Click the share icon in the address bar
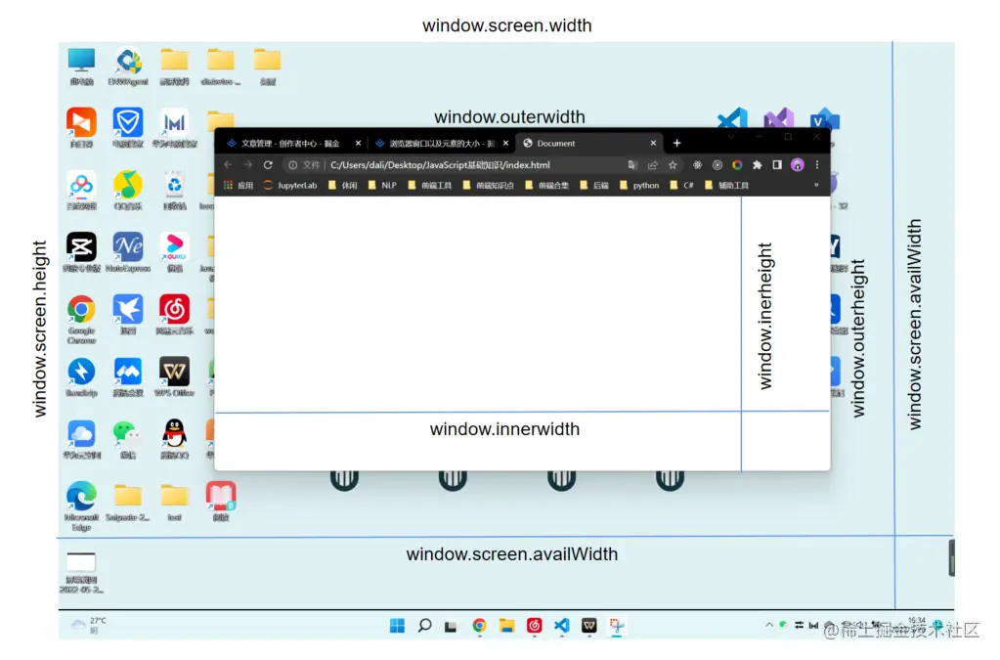The image size is (1000, 660). (x=652, y=165)
